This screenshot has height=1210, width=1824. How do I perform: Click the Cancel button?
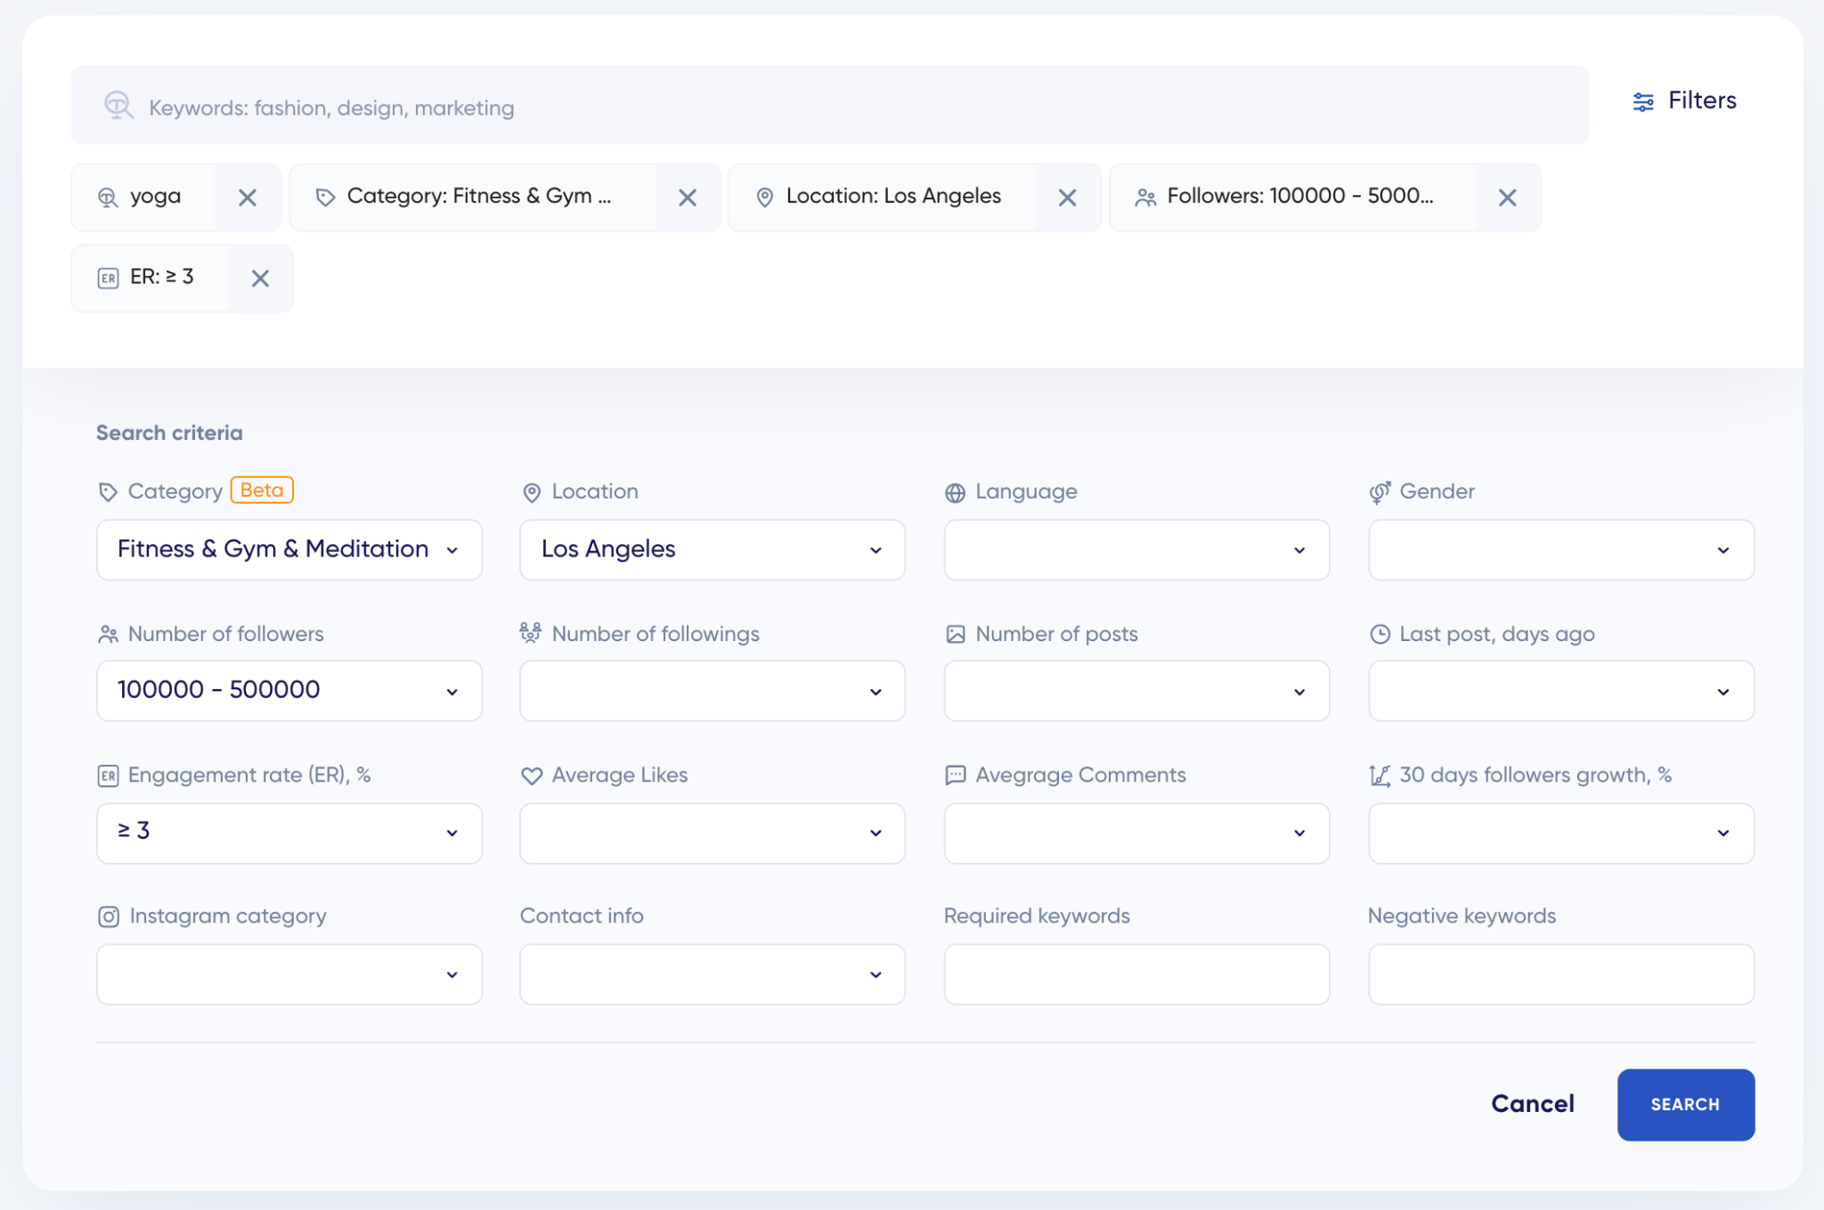click(1532, 1104)
